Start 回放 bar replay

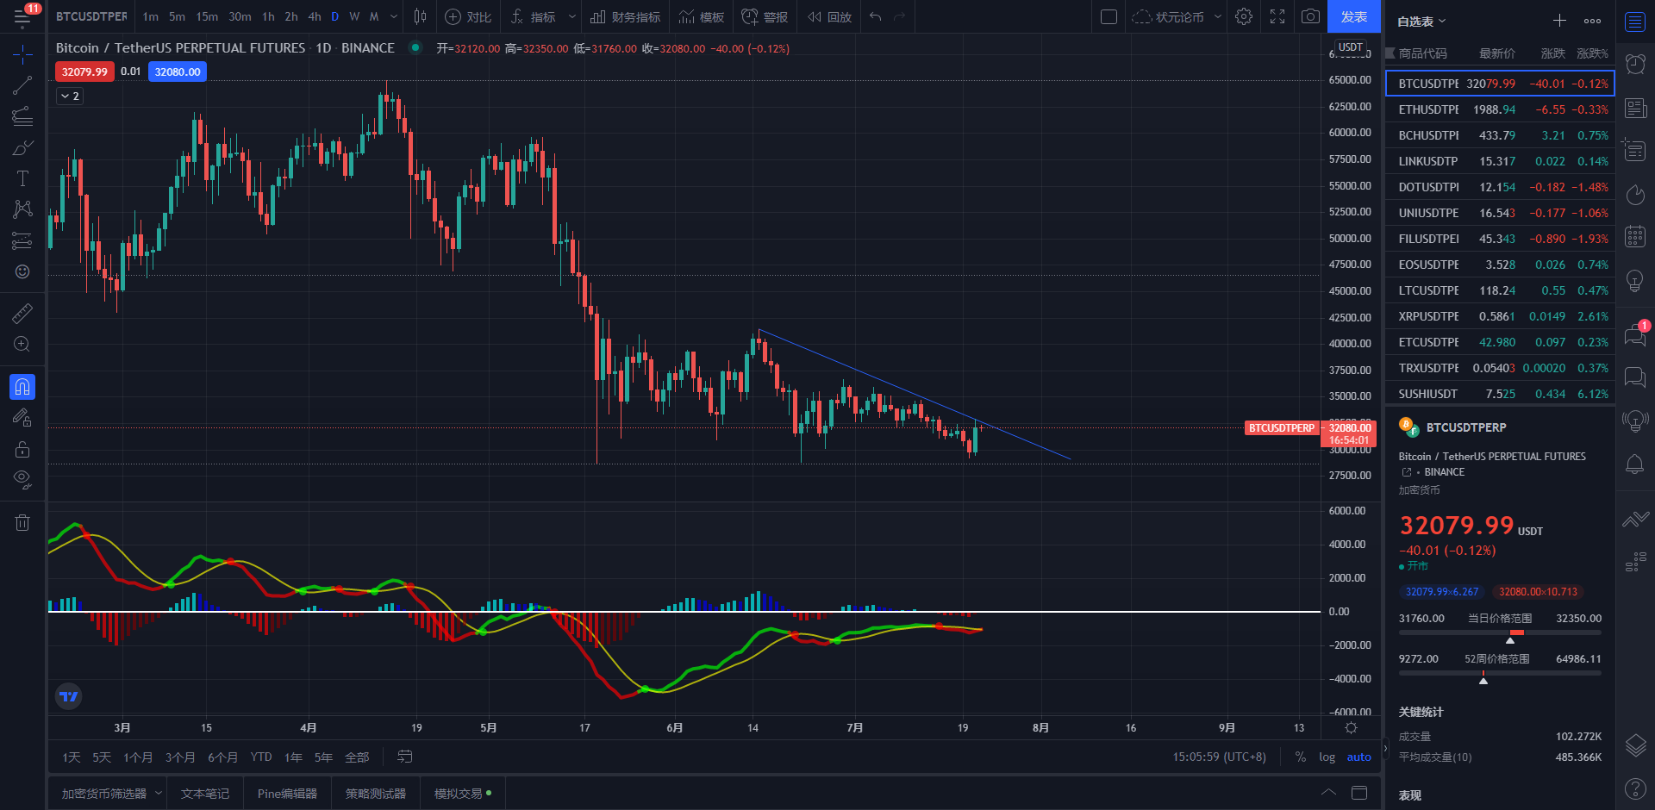pyautogui.click(x=829, y=16)
